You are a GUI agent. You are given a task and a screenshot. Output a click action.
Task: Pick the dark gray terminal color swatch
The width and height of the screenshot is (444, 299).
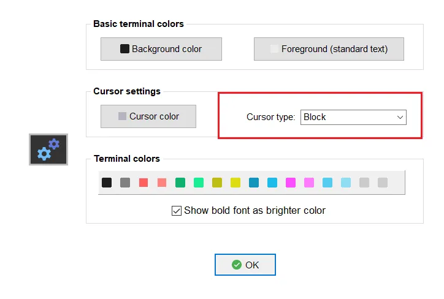[x=125, y=183]
